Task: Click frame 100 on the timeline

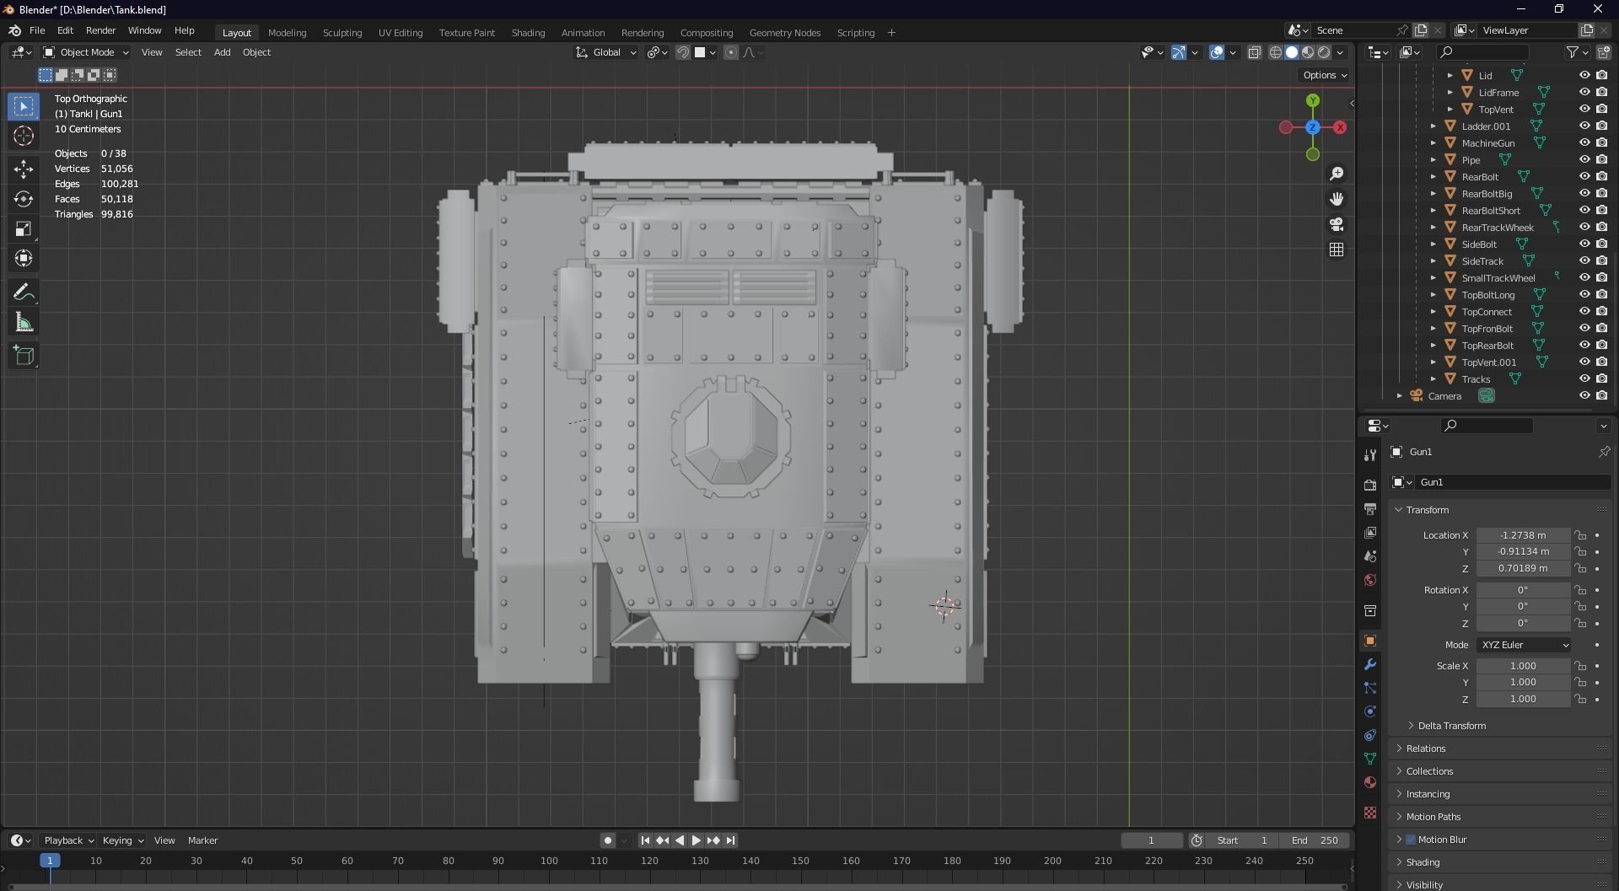Action: pos(549,861)
